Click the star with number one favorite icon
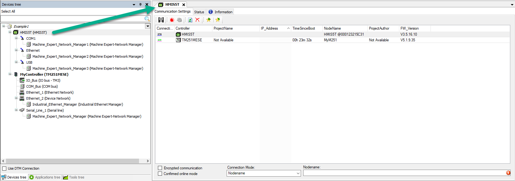 point(217,20)
